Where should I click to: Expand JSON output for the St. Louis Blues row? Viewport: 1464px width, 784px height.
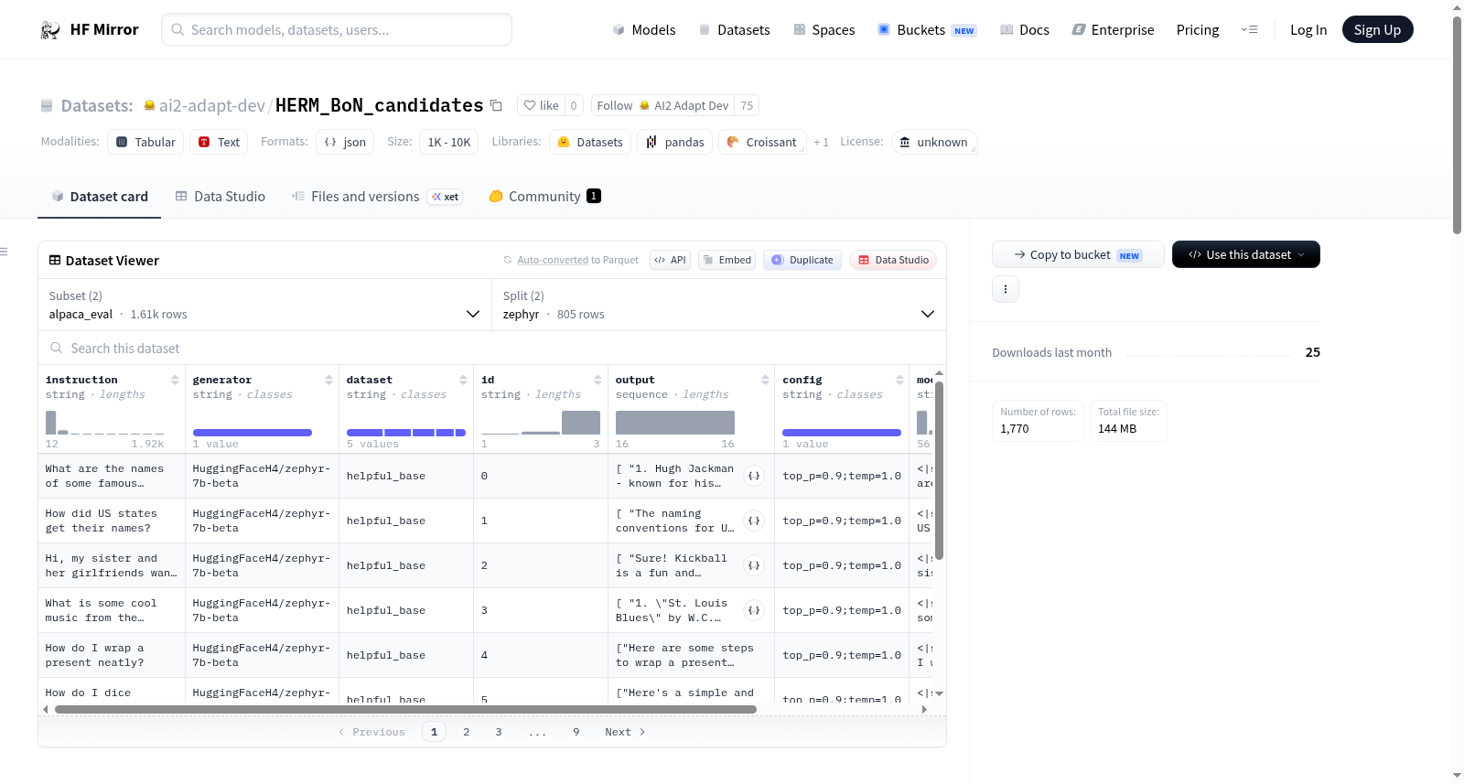(754, 610)
